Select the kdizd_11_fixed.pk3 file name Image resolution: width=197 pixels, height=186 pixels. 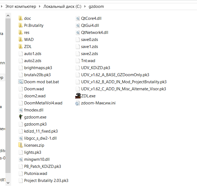tap(41, 131)
